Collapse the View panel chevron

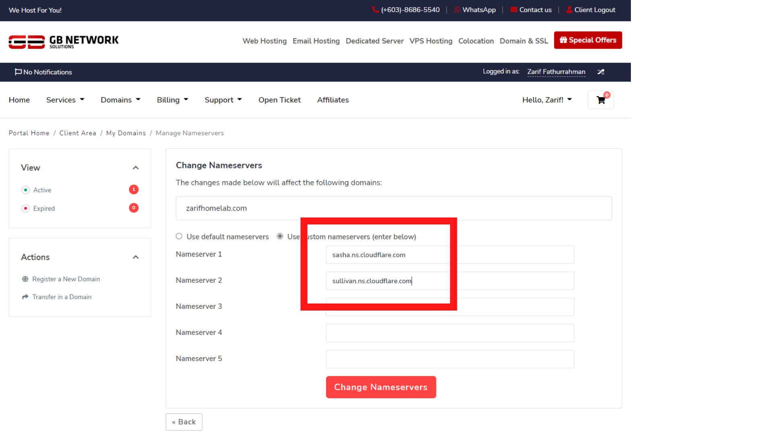[x=136, y=168]
